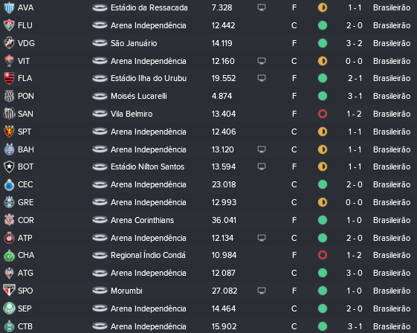This screenshot has width=417, height=333.
Task: Open the 3 - 2 result against VDG
Action: [354, 43]
